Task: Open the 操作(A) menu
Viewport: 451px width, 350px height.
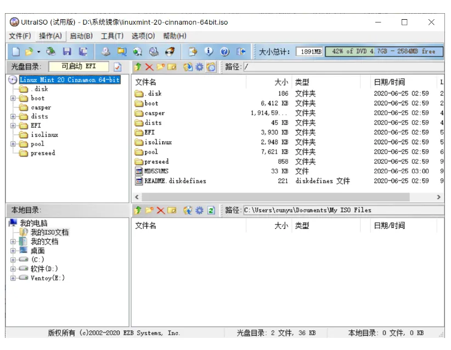Action: pos(50,36)
